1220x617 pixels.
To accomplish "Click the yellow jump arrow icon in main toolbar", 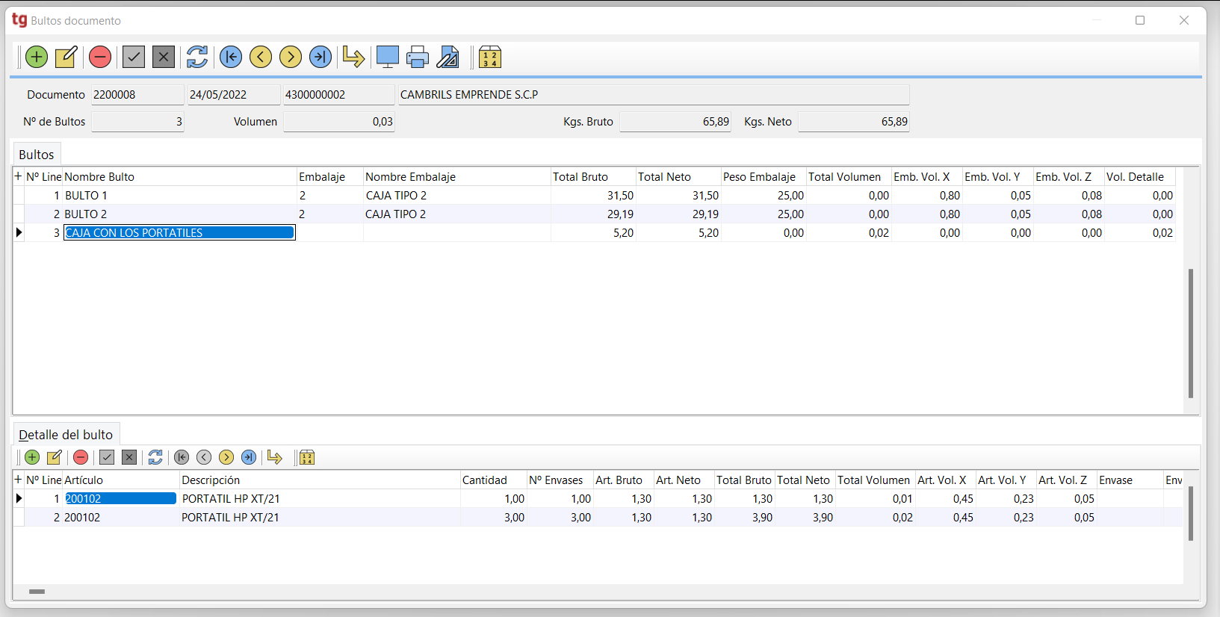I will coord(353,57).
